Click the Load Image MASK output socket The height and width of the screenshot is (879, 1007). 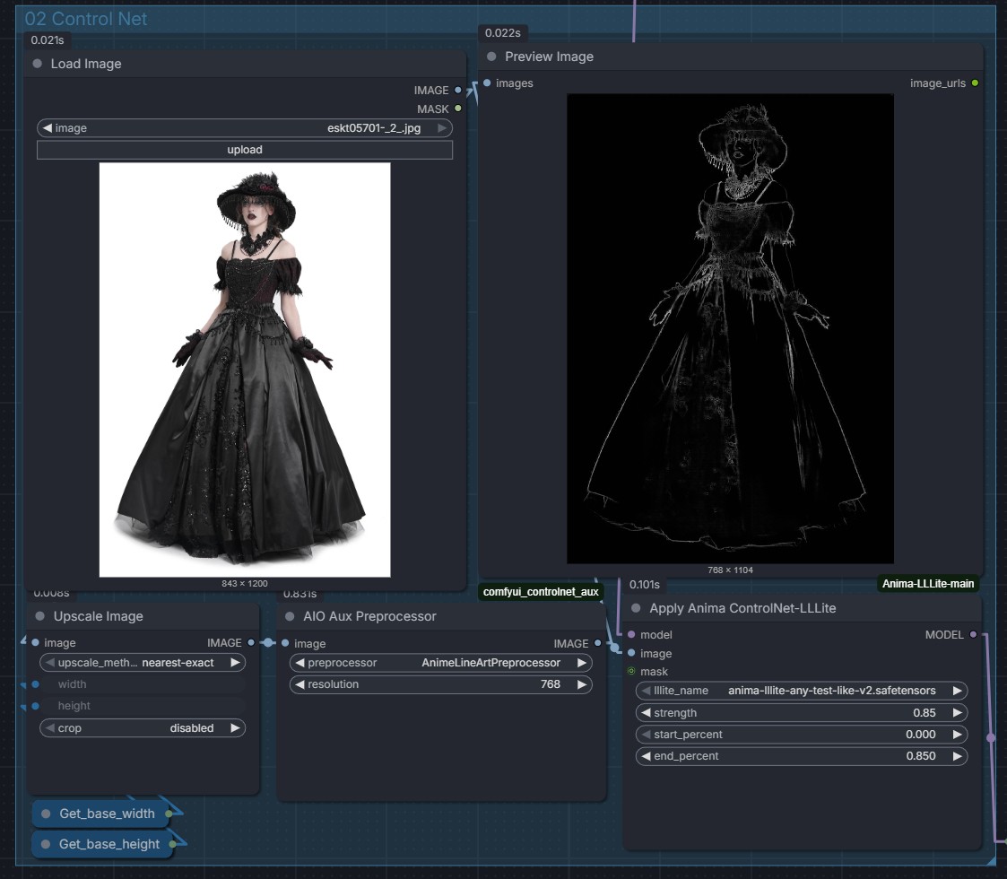pos(458,109)
